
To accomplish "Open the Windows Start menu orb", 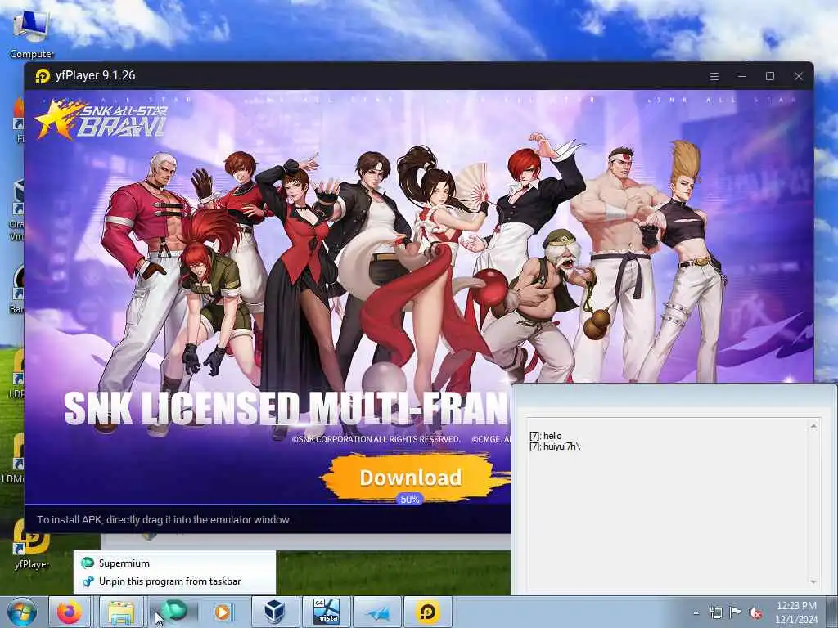I will click(21, 612).
